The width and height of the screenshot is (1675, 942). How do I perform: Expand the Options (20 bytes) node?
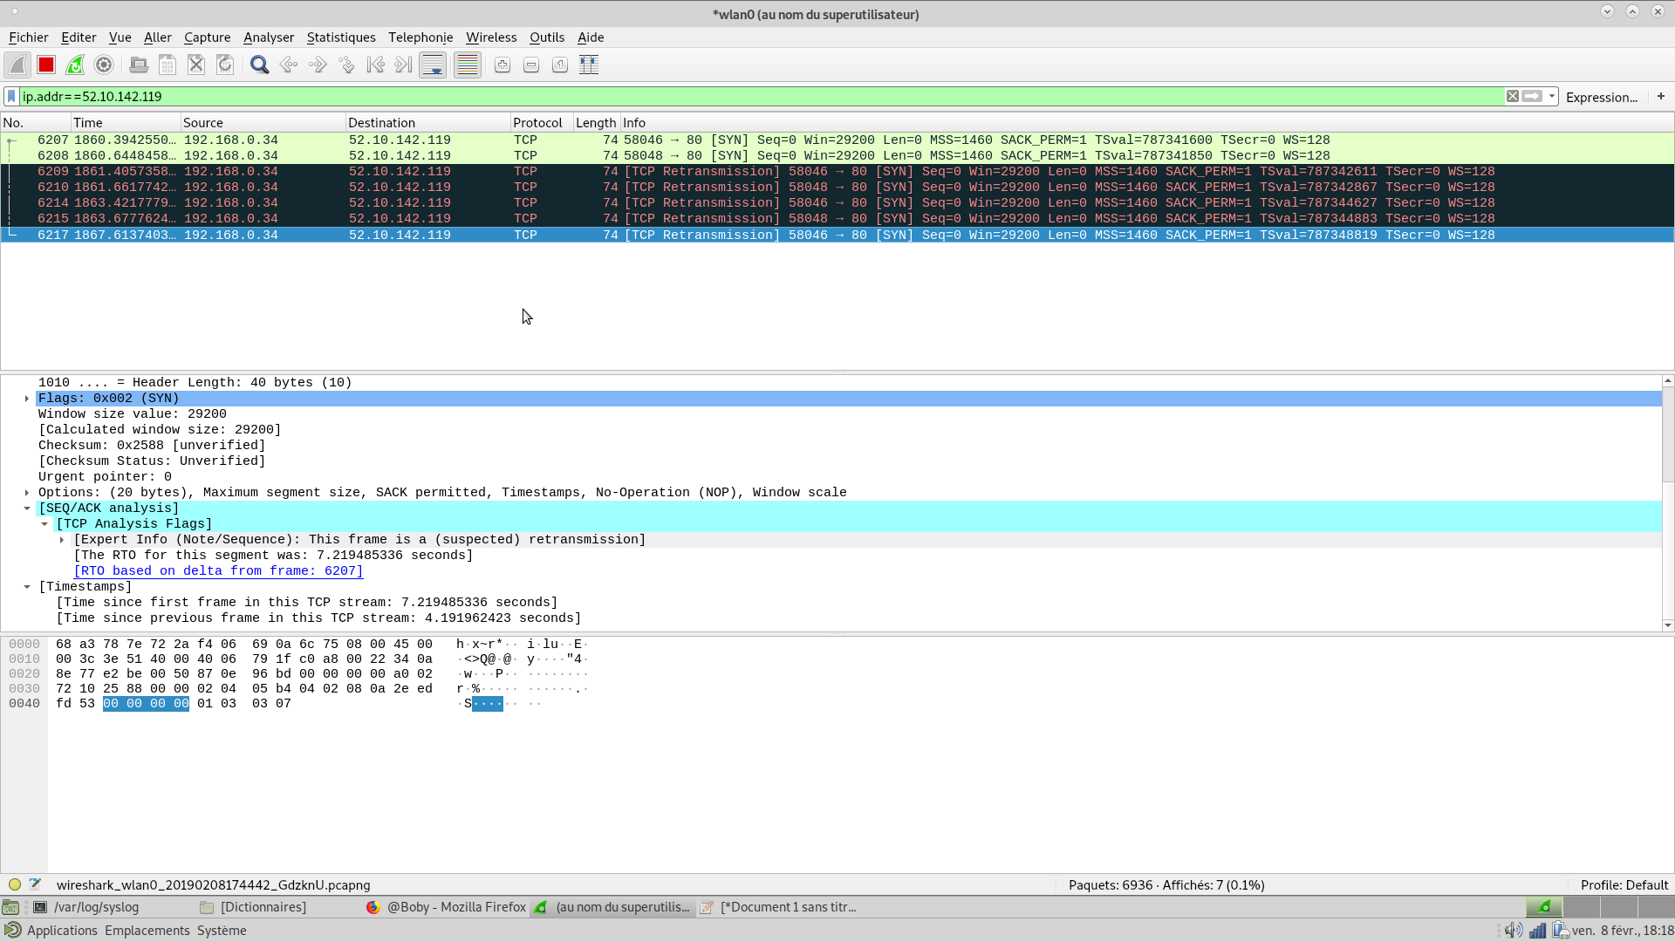27,493
